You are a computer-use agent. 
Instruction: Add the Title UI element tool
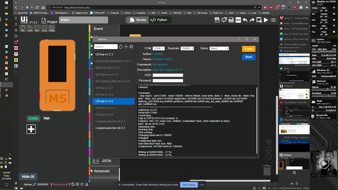pos(23,28)
